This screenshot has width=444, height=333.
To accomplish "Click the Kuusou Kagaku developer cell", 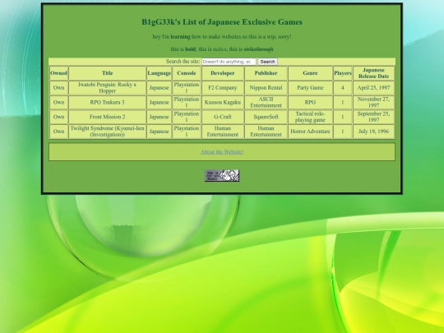I will (x=223, y=102).
